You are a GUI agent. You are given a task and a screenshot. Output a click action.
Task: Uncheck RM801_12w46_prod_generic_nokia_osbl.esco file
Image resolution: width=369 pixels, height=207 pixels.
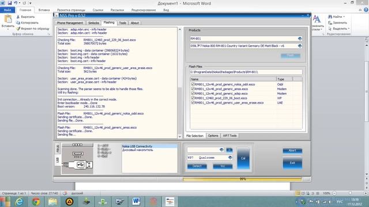[193, 84]
